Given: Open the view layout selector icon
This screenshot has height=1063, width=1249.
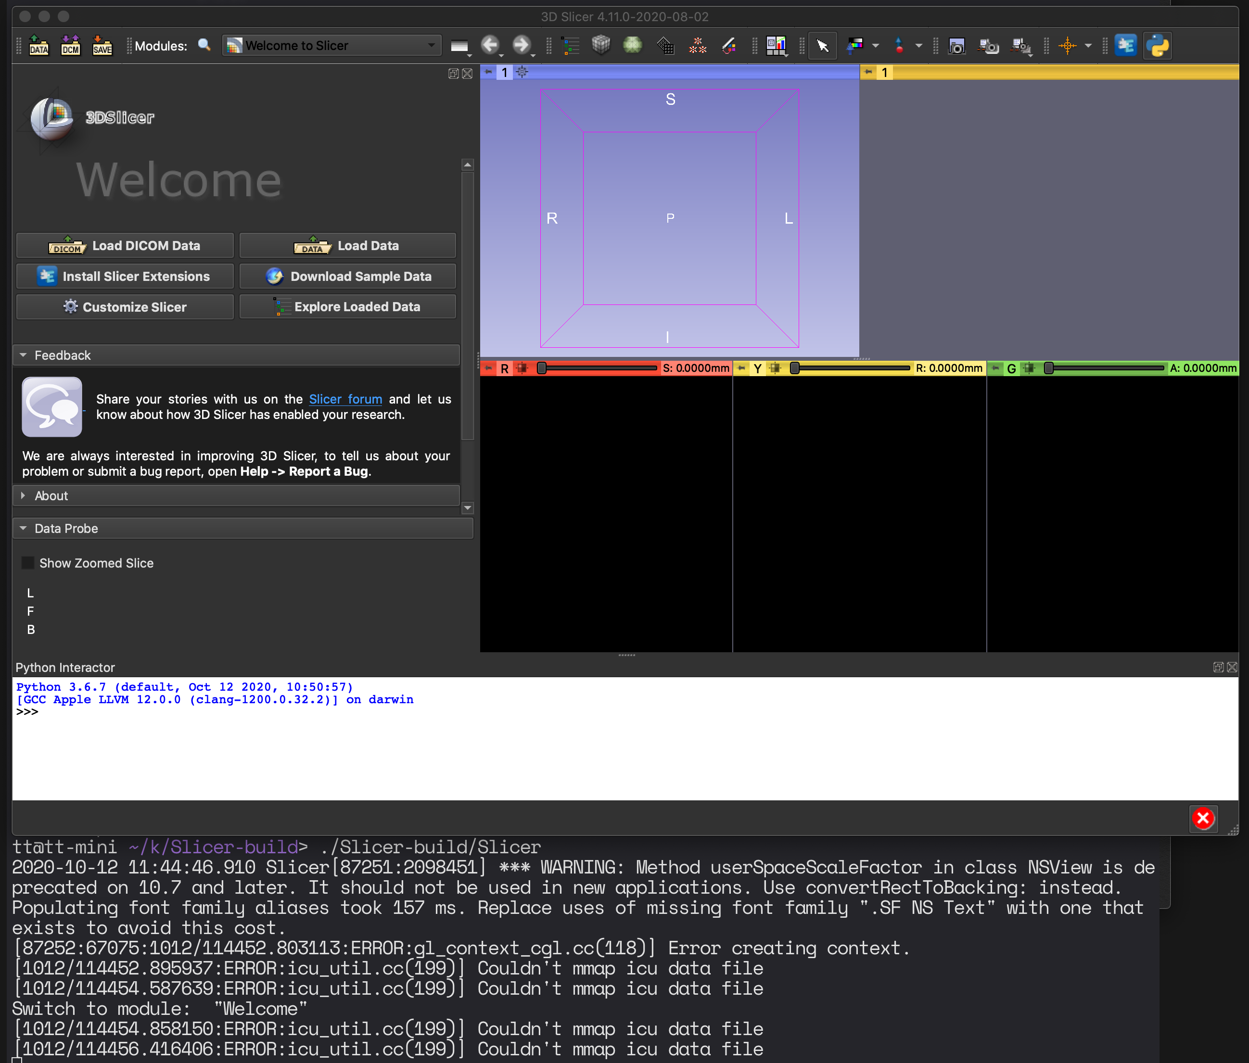Looking at the screenshot, I should click(x=777, y=46).
